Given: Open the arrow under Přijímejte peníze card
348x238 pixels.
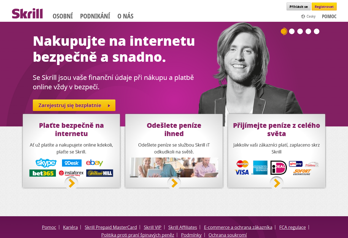Looking at the screenshot, I should tap(277, 183).
